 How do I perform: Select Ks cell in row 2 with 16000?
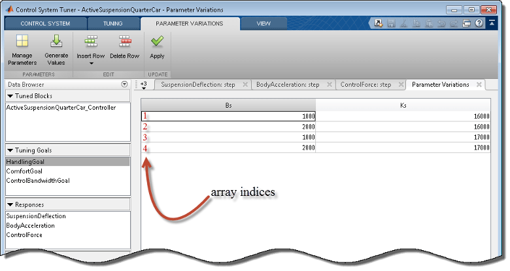point(403,127)
